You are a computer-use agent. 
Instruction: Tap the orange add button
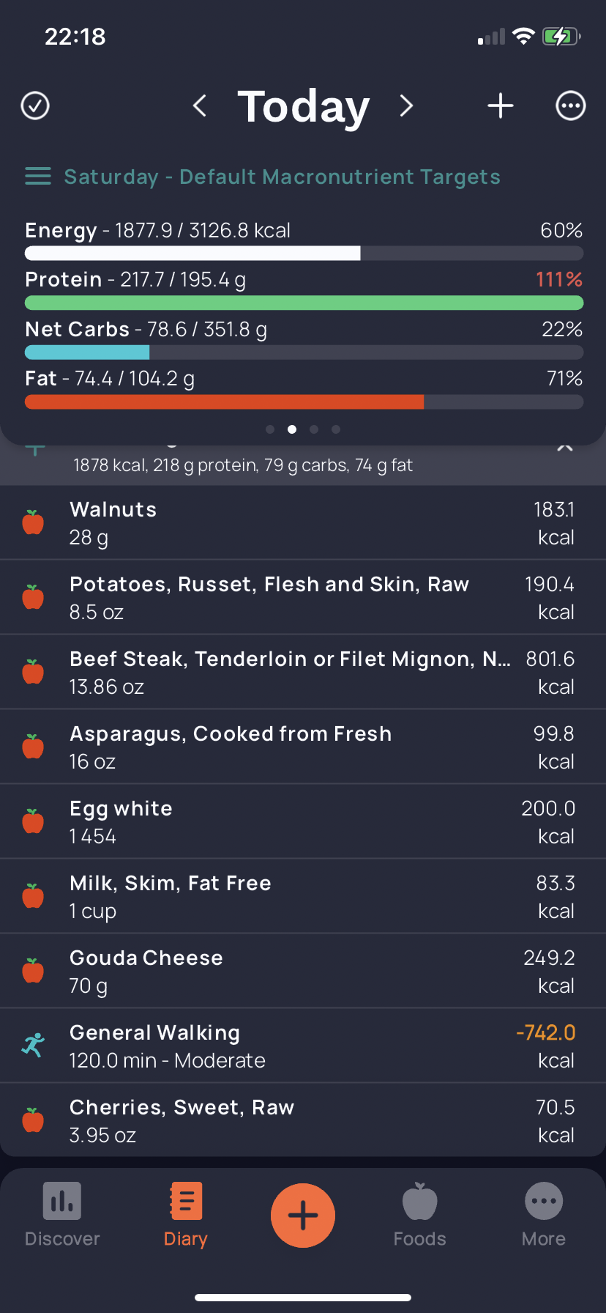point(303,1216)
